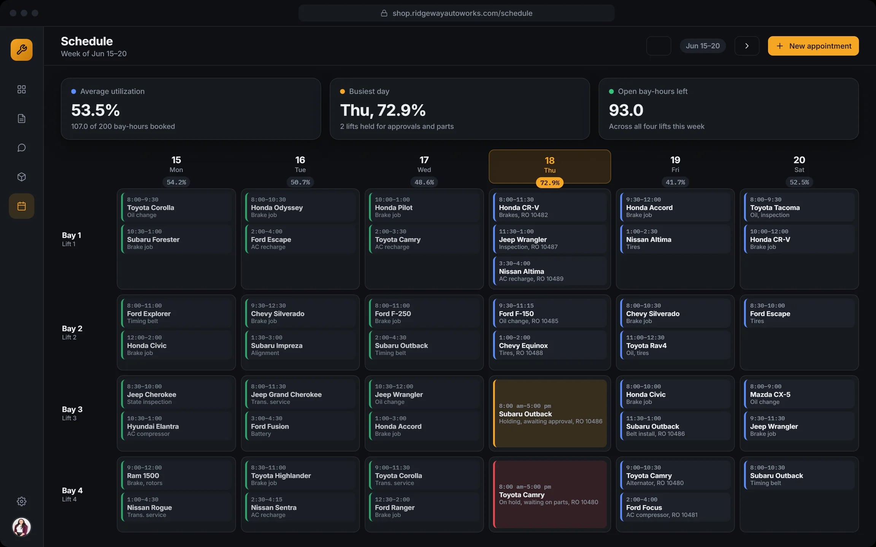Click the orange wrench logo icon
876x547 pixels.
pos(22,50)
